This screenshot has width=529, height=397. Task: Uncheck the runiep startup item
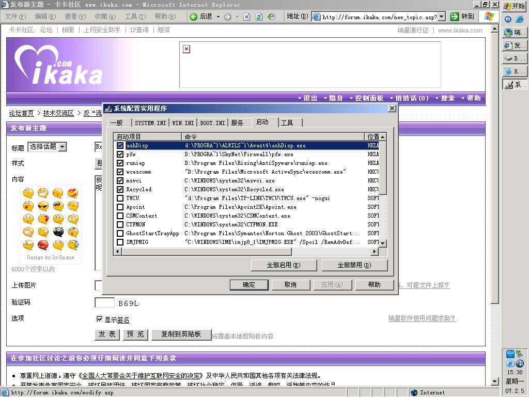point(120,163)
